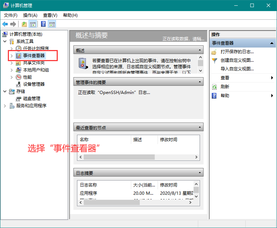The width and height of the screenshot is (277, 228).
Task: Click the 磁盘管理 disk icon
Action: point(19,99)
